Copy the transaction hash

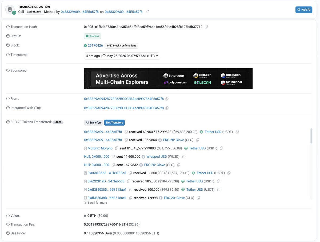[206, 27]
